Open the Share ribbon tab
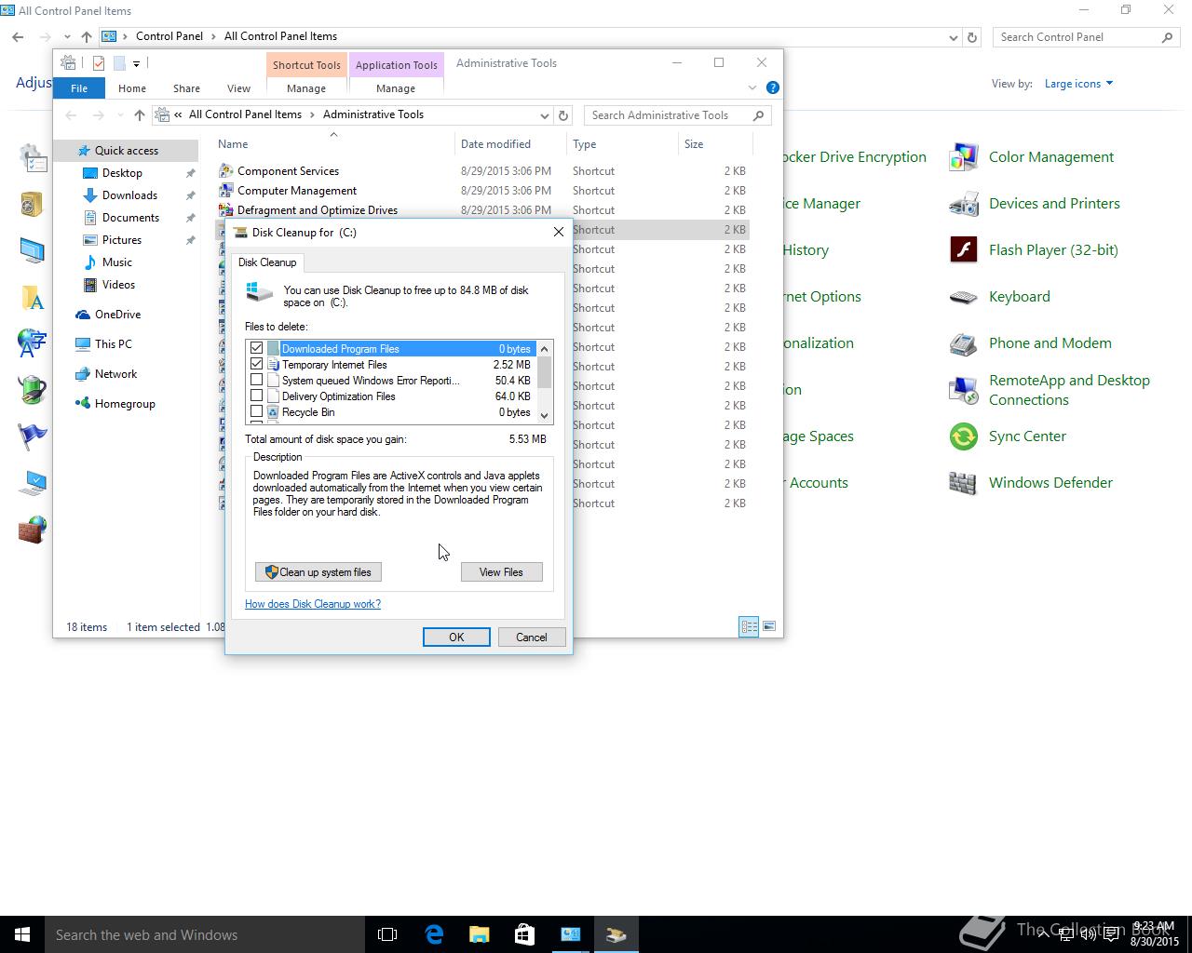The width and height of the screenshot is (1192, 953). tap(186, 88)
